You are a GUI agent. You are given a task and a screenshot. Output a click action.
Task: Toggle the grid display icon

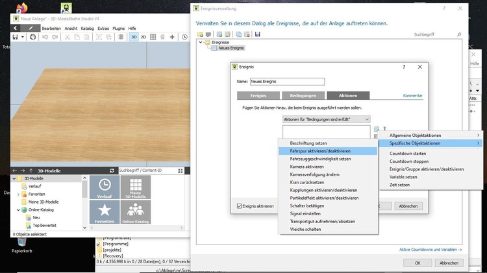153,37
